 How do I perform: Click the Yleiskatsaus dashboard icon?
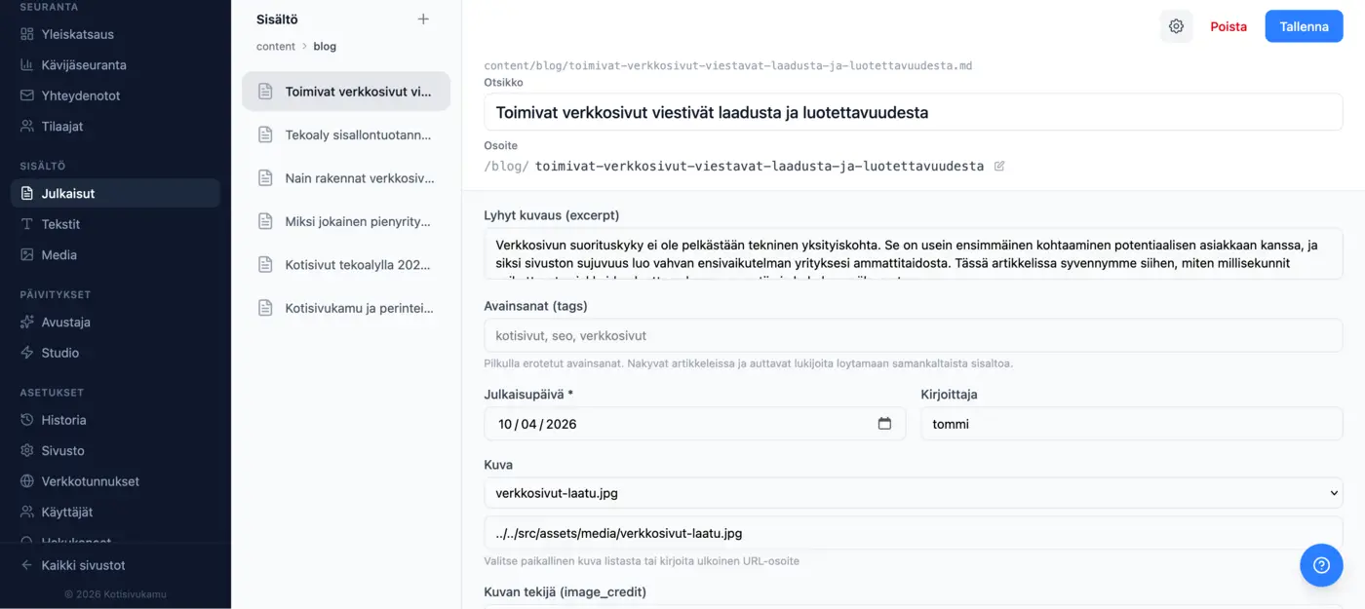click(27, 34)
